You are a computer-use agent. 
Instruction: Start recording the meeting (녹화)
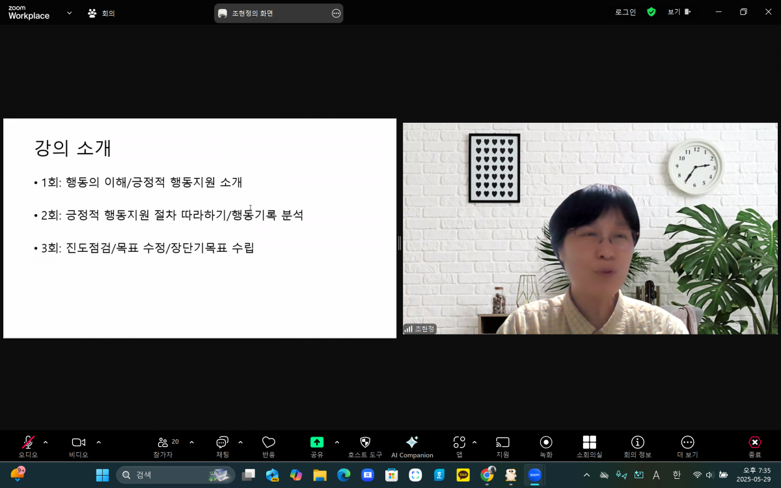tap(546, 443)
